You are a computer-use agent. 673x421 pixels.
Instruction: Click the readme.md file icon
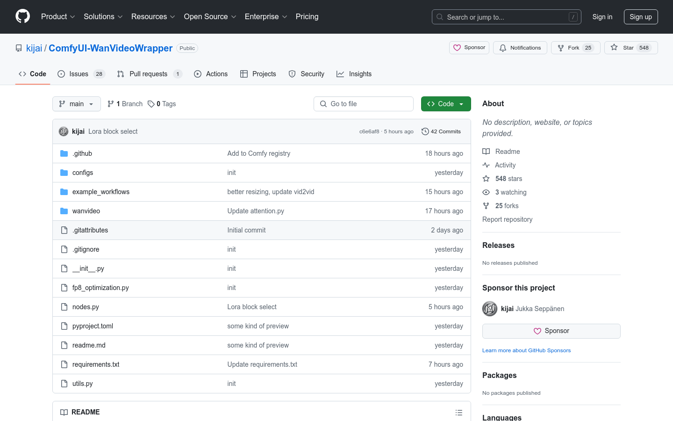[x=64, y=345]
